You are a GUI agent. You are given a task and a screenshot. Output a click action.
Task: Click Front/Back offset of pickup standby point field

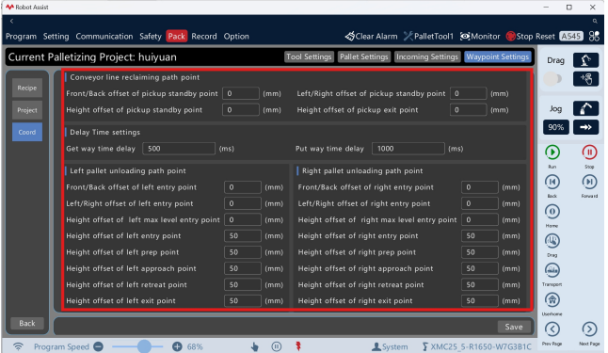coord(241,93)
